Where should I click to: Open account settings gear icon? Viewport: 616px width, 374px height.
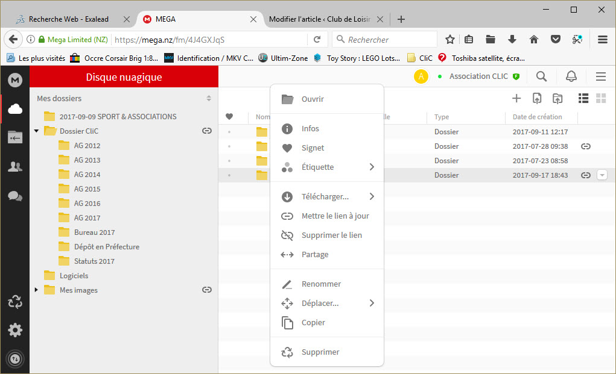15,330
